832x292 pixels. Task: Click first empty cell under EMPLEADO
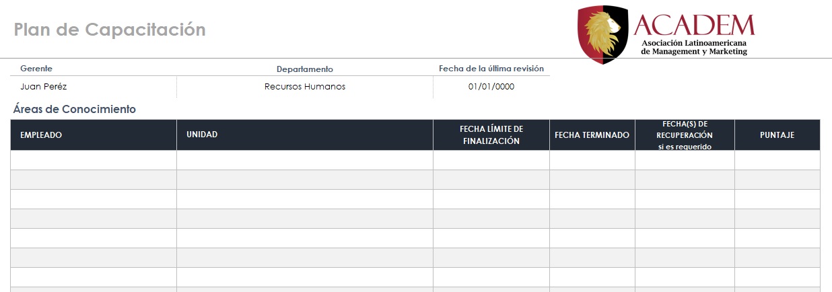click(x=94, y=160)
